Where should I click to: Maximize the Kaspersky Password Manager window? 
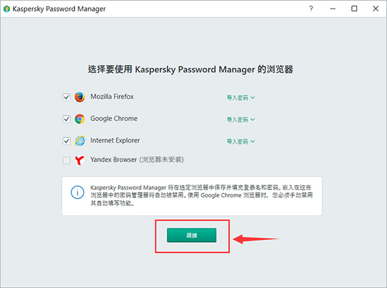(354, 9)
